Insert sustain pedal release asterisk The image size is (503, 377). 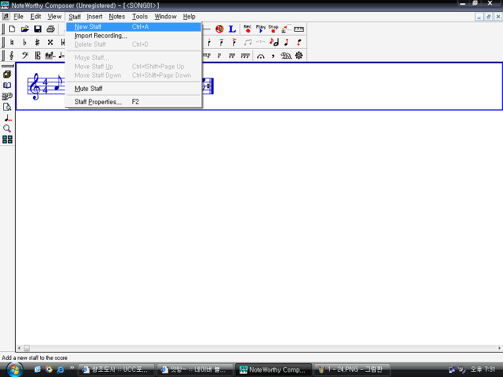pyautogui.click(x=299, y=56)
